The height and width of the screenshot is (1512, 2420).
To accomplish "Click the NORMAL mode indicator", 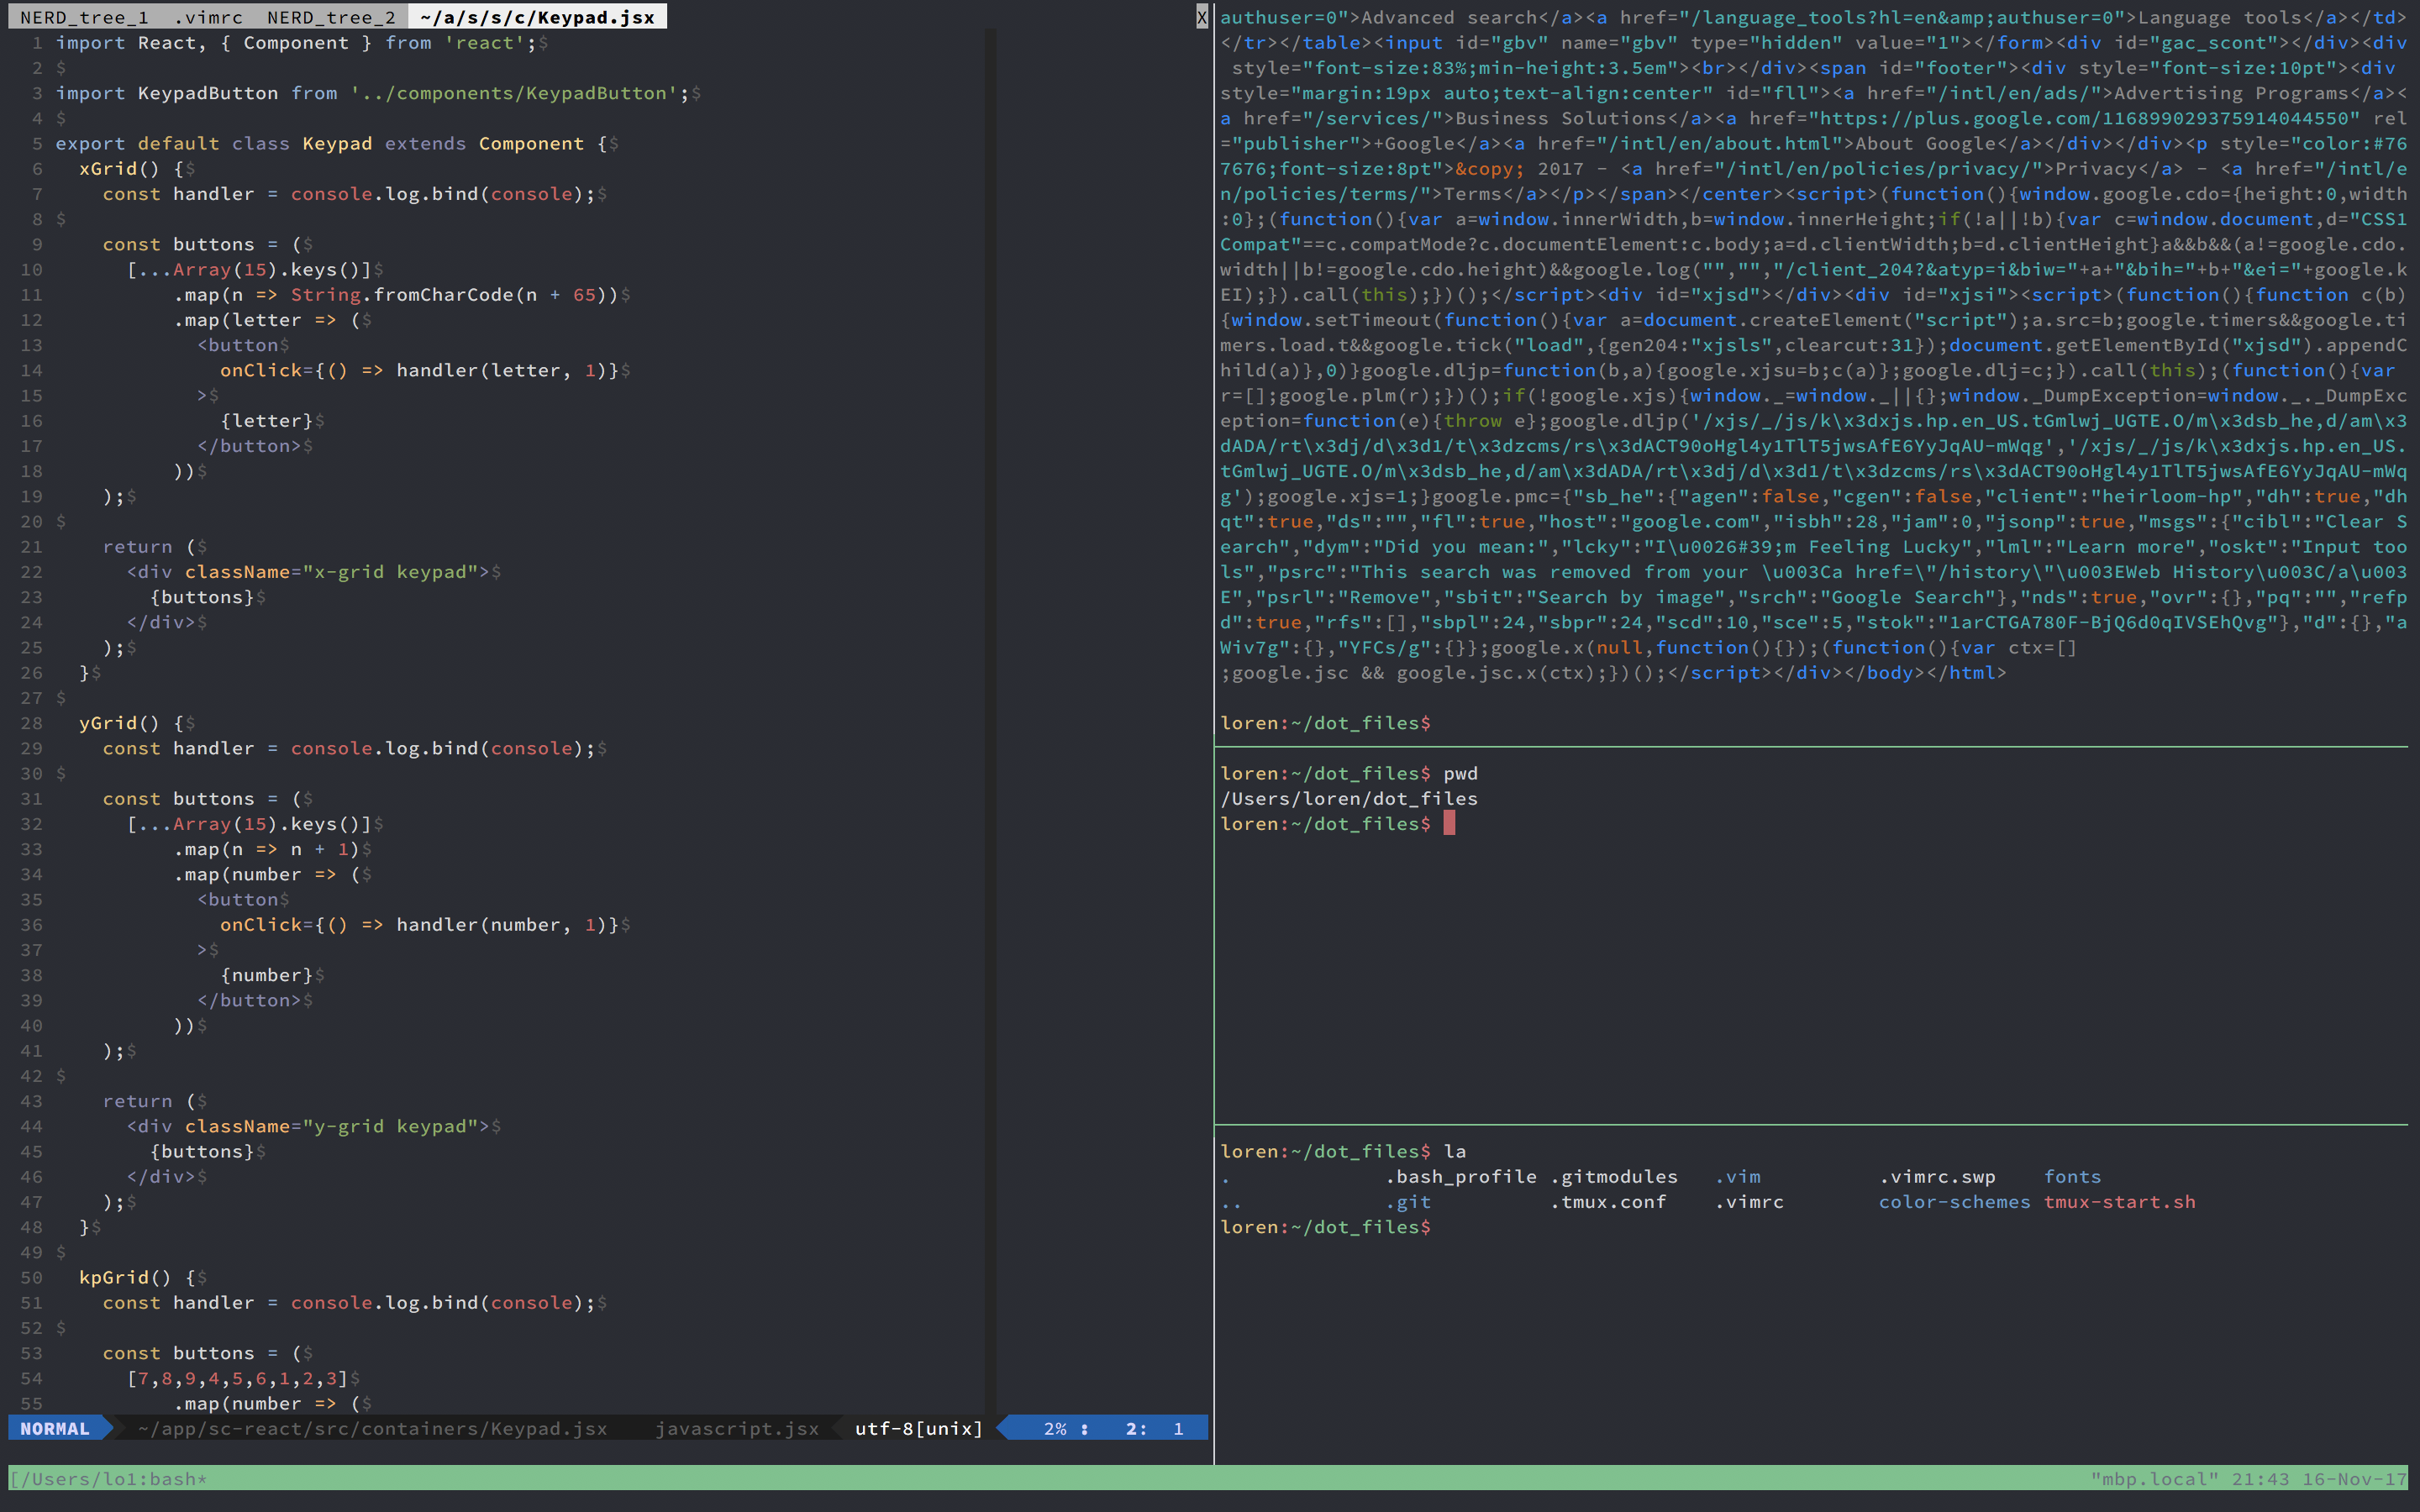I will 55,1428.
